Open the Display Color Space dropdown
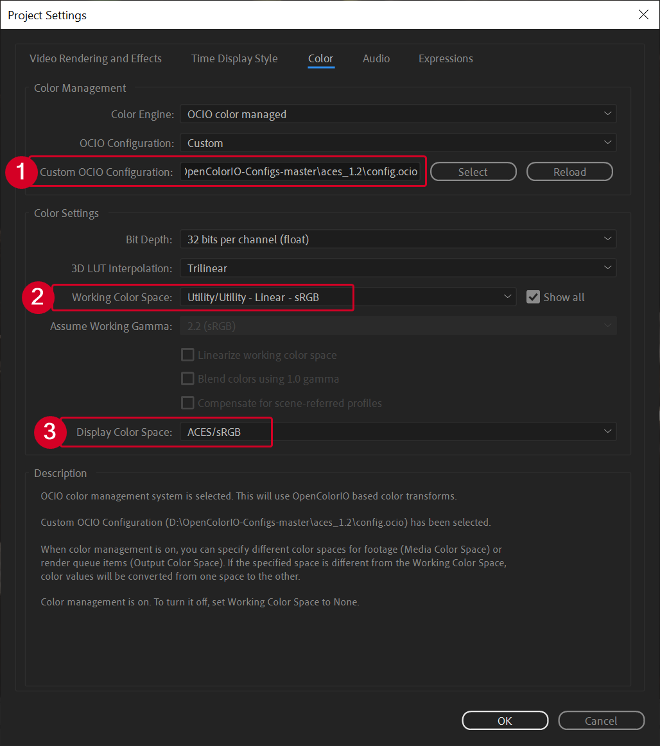The width and height of the screenshot is (660, 746). click(398, 432)
